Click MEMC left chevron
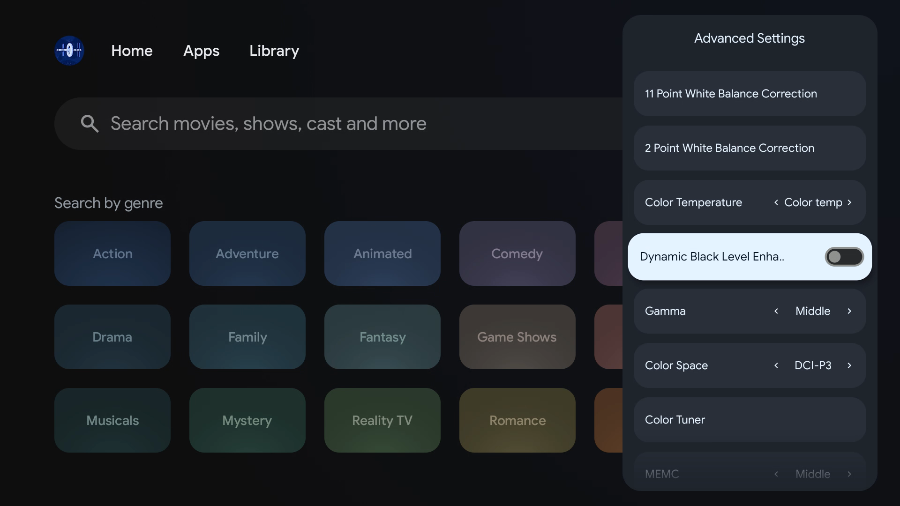Screen dimensions: 900x506 click(x=776, y=474)
